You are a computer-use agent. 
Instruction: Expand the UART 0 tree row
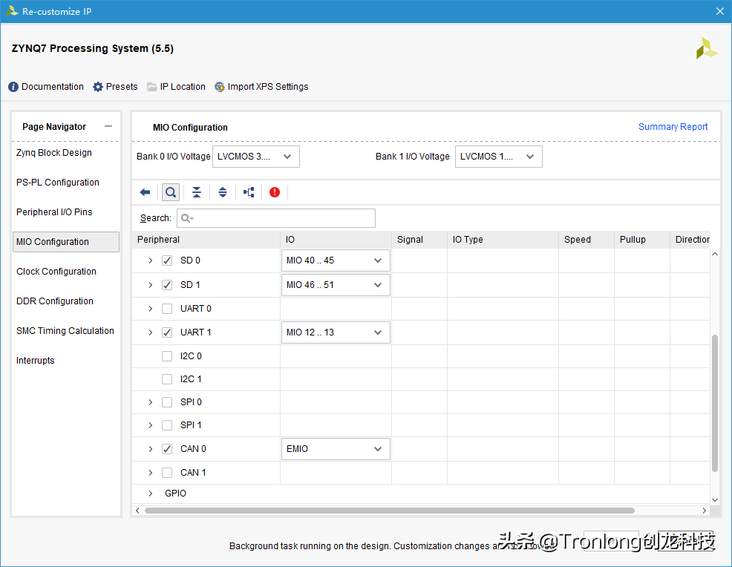tap(150, 309)
